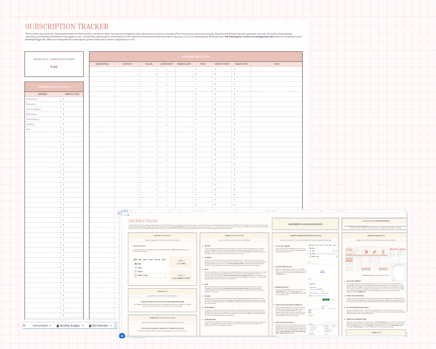Open Category dropdown in second tracker row
Viewport: 436px width, 349px height.
tap(138, 74)
